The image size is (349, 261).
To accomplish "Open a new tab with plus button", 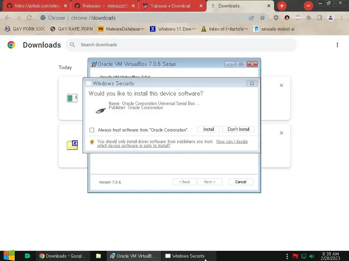I will click(282, 6).
